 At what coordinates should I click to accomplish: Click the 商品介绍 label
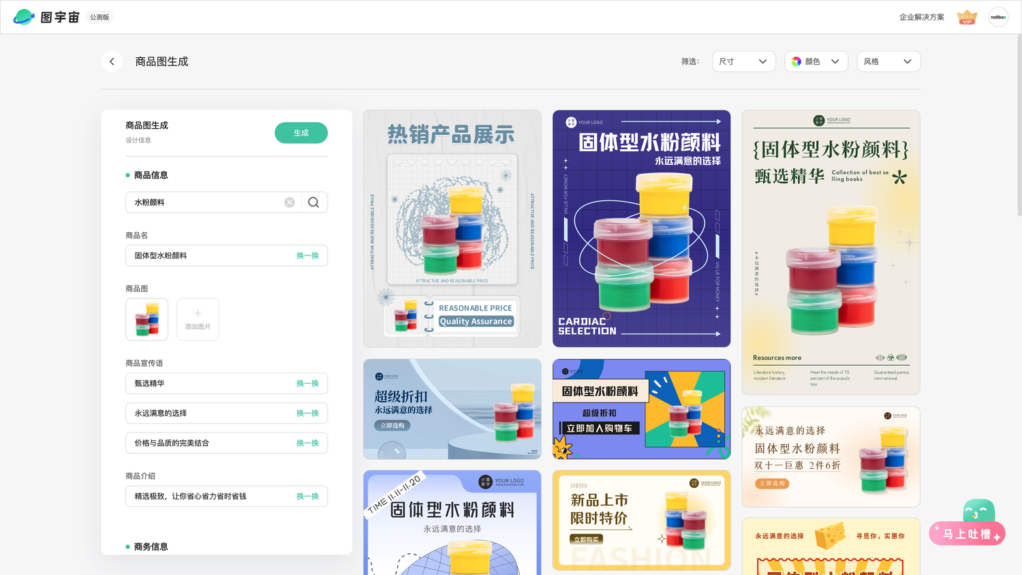140,476
